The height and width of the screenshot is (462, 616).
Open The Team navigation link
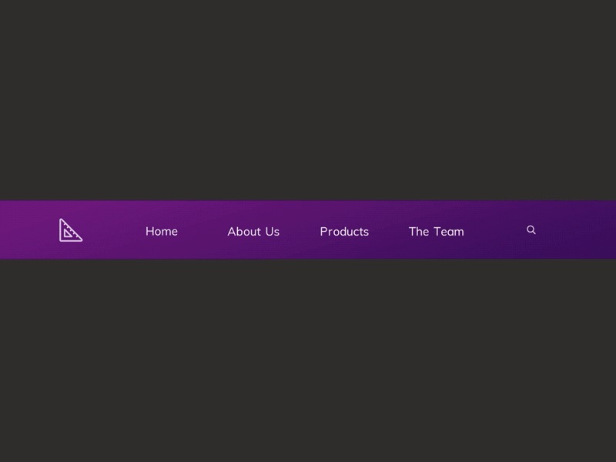436,231
